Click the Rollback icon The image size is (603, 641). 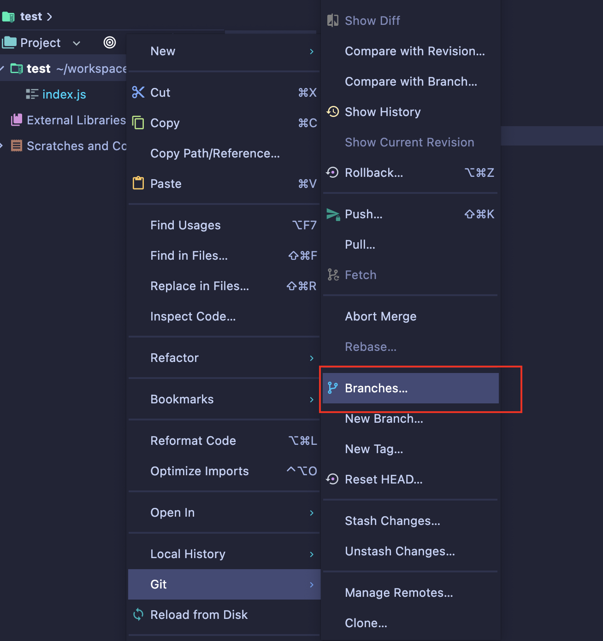pyautogui.click(x=332, y=173)
